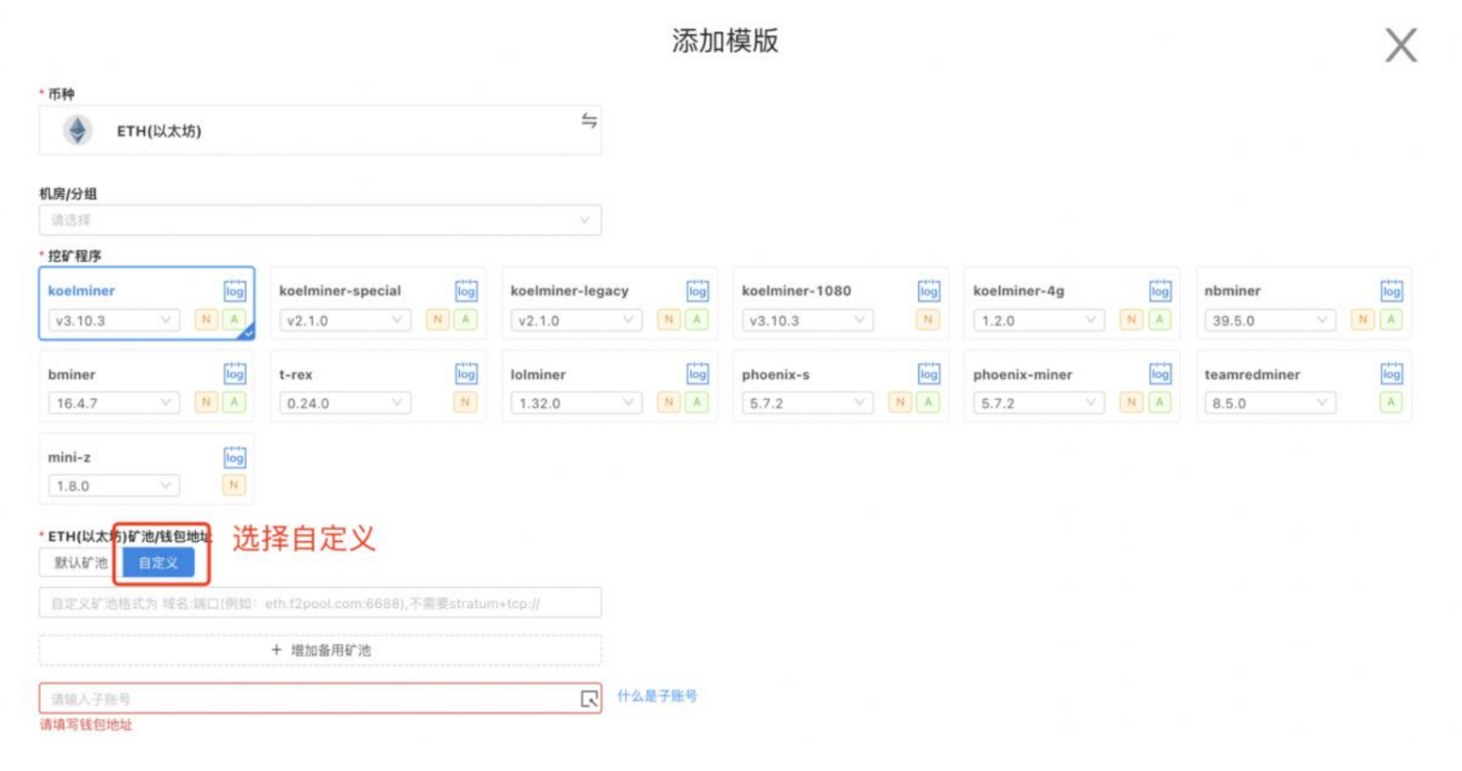Open koelminer-legacy version dropdown
This screenshot has height=771, width=1462.
tap(576, 320)
